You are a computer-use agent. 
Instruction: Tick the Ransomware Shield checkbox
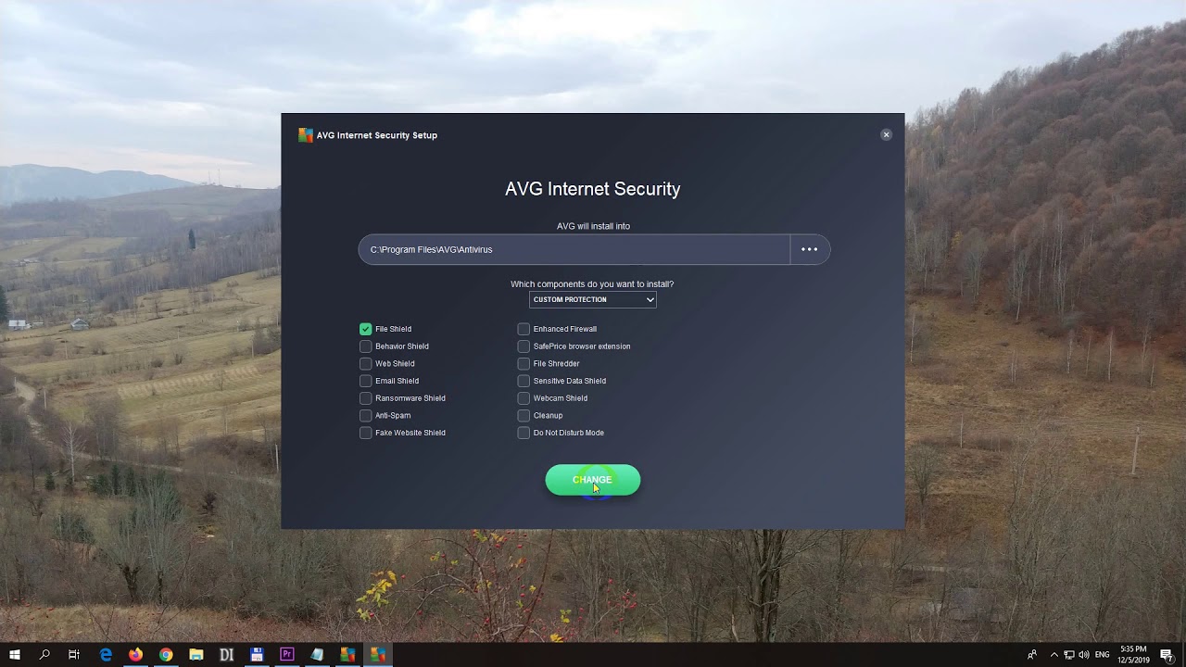[365, 398]
